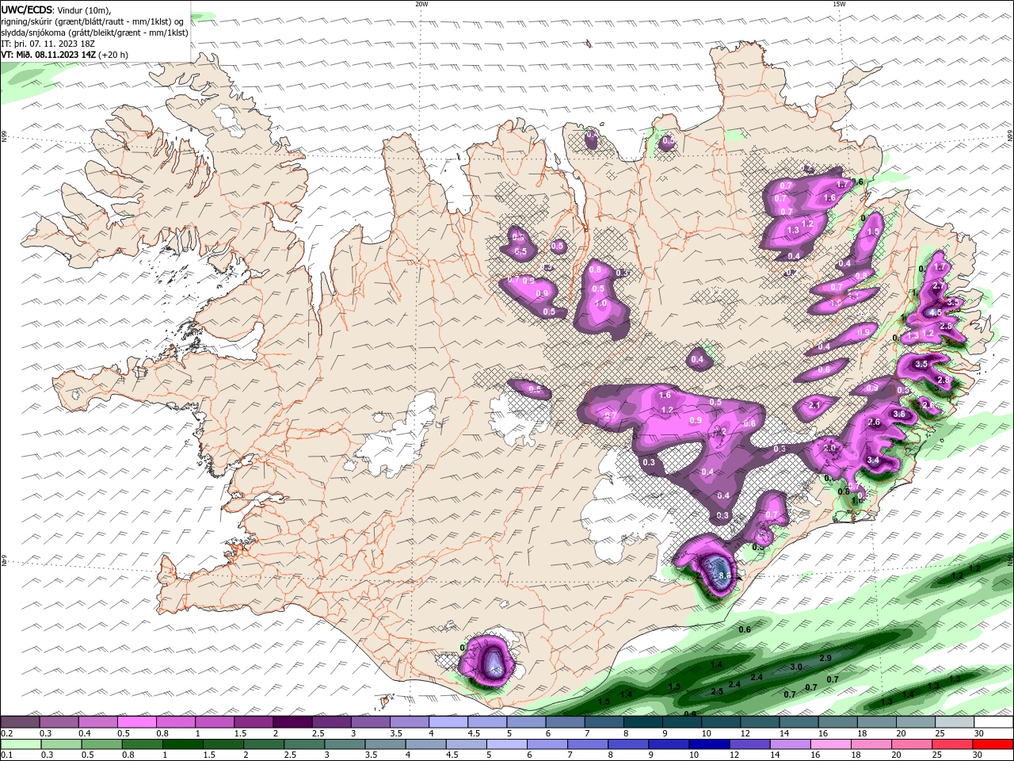Click the dark green 1–1.5 rain scale swatch
Image resolution: width=1014 pixels, height=761 pixels.
coord(184,744)
